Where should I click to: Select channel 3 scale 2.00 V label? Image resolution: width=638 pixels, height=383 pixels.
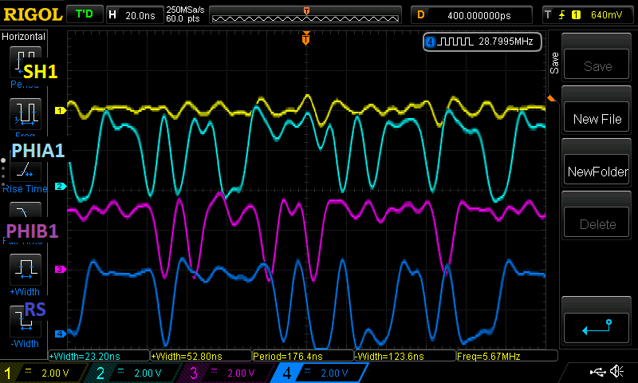coord(242,373)
